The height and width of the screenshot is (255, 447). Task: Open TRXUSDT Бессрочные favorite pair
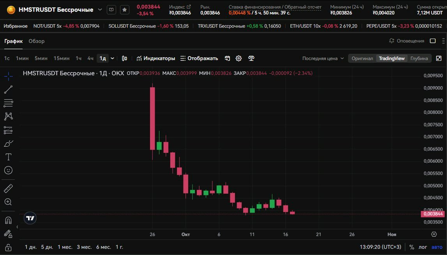(x=239, y=26)
